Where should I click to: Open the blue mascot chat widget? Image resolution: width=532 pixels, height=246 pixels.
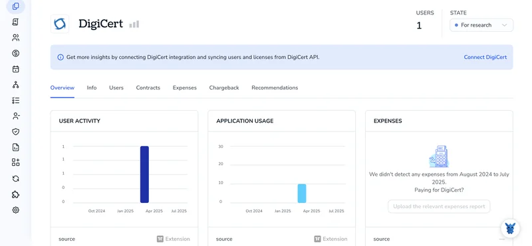click(x=510, y=228)
